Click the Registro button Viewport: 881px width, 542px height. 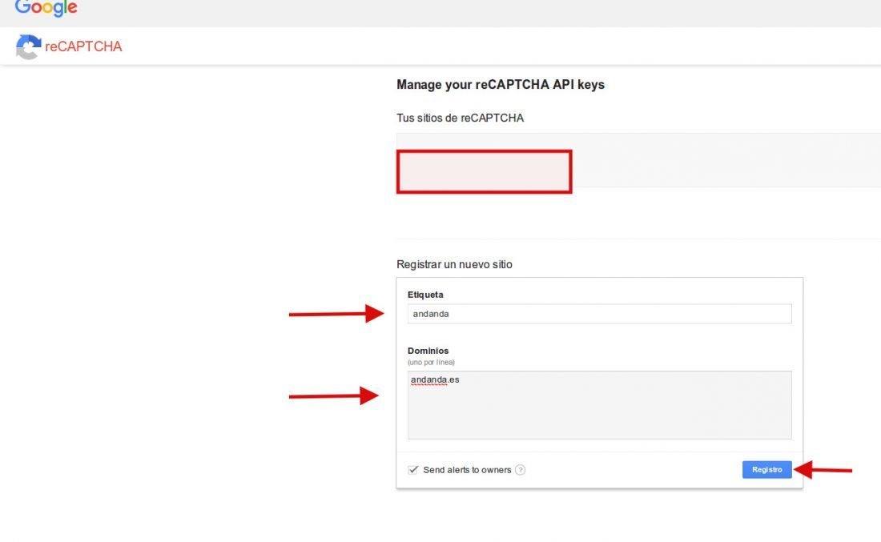point(767,469)
